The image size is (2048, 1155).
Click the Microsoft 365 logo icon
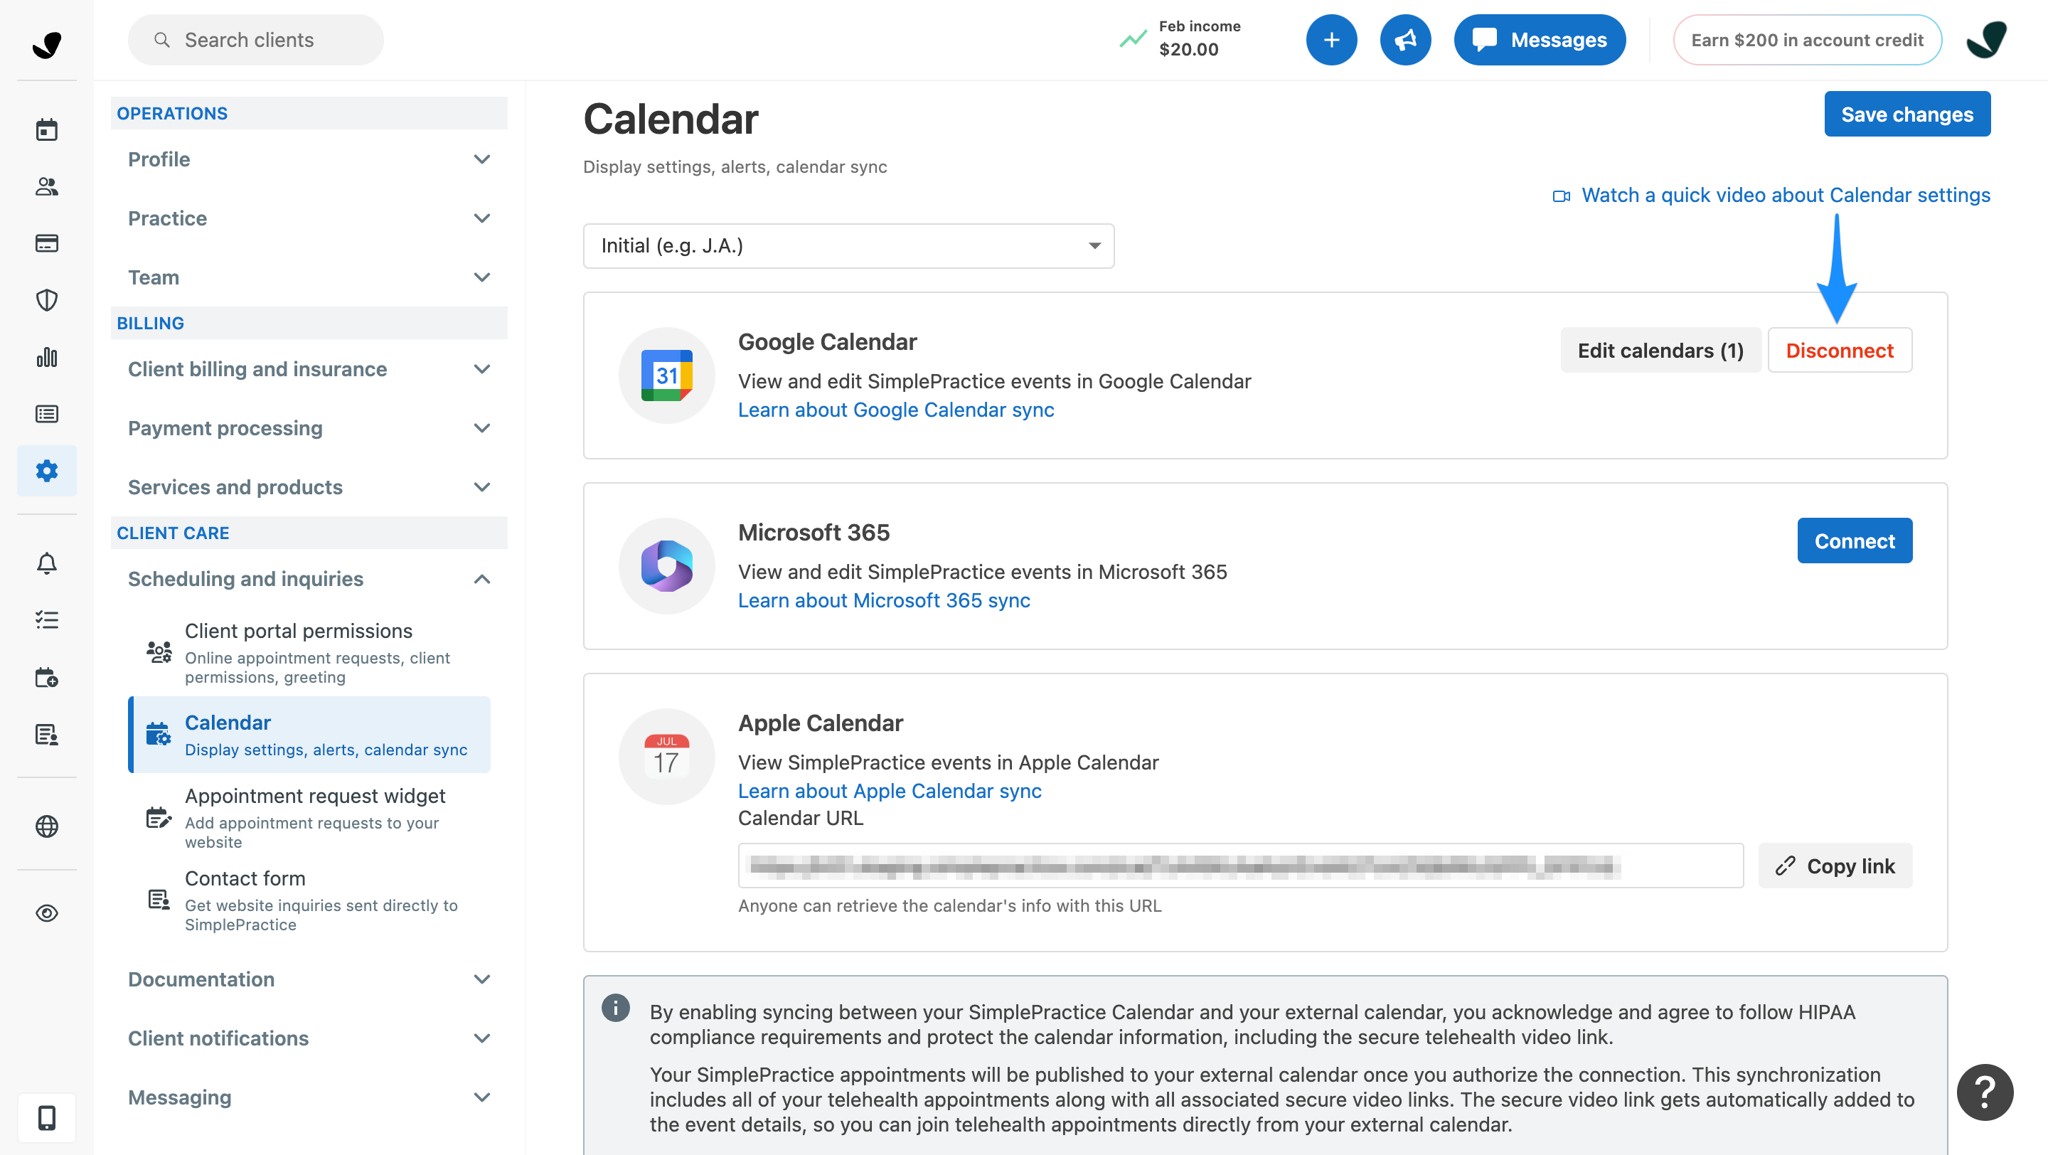pos(666,566)
